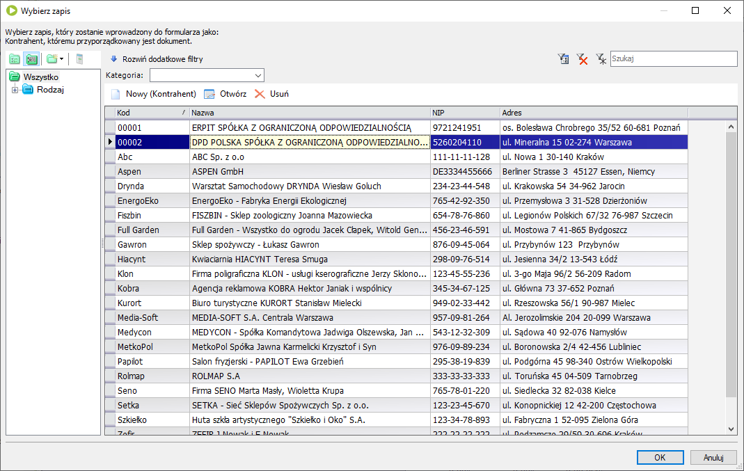This screenshot has width=744, height=471.
Task: Maximize the Wybierz zapis window
Action: pos(695,10)
